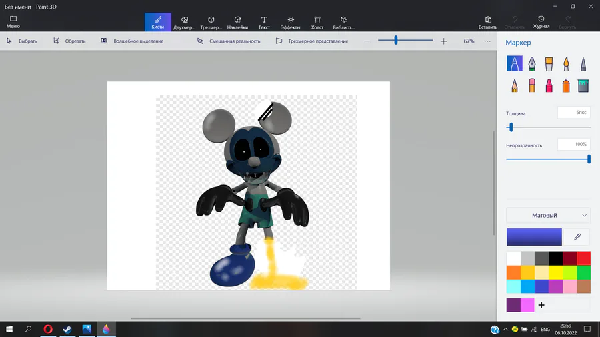
Task: Click the Выбрать select tool
Action: click(x=22, y=41)
